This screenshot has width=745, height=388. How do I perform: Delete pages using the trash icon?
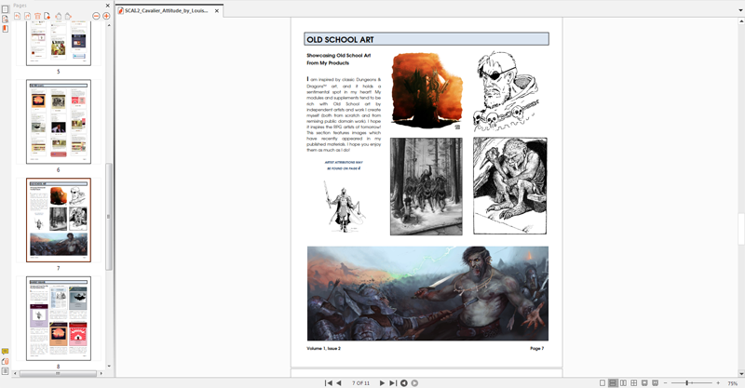(x=38, y=16)
